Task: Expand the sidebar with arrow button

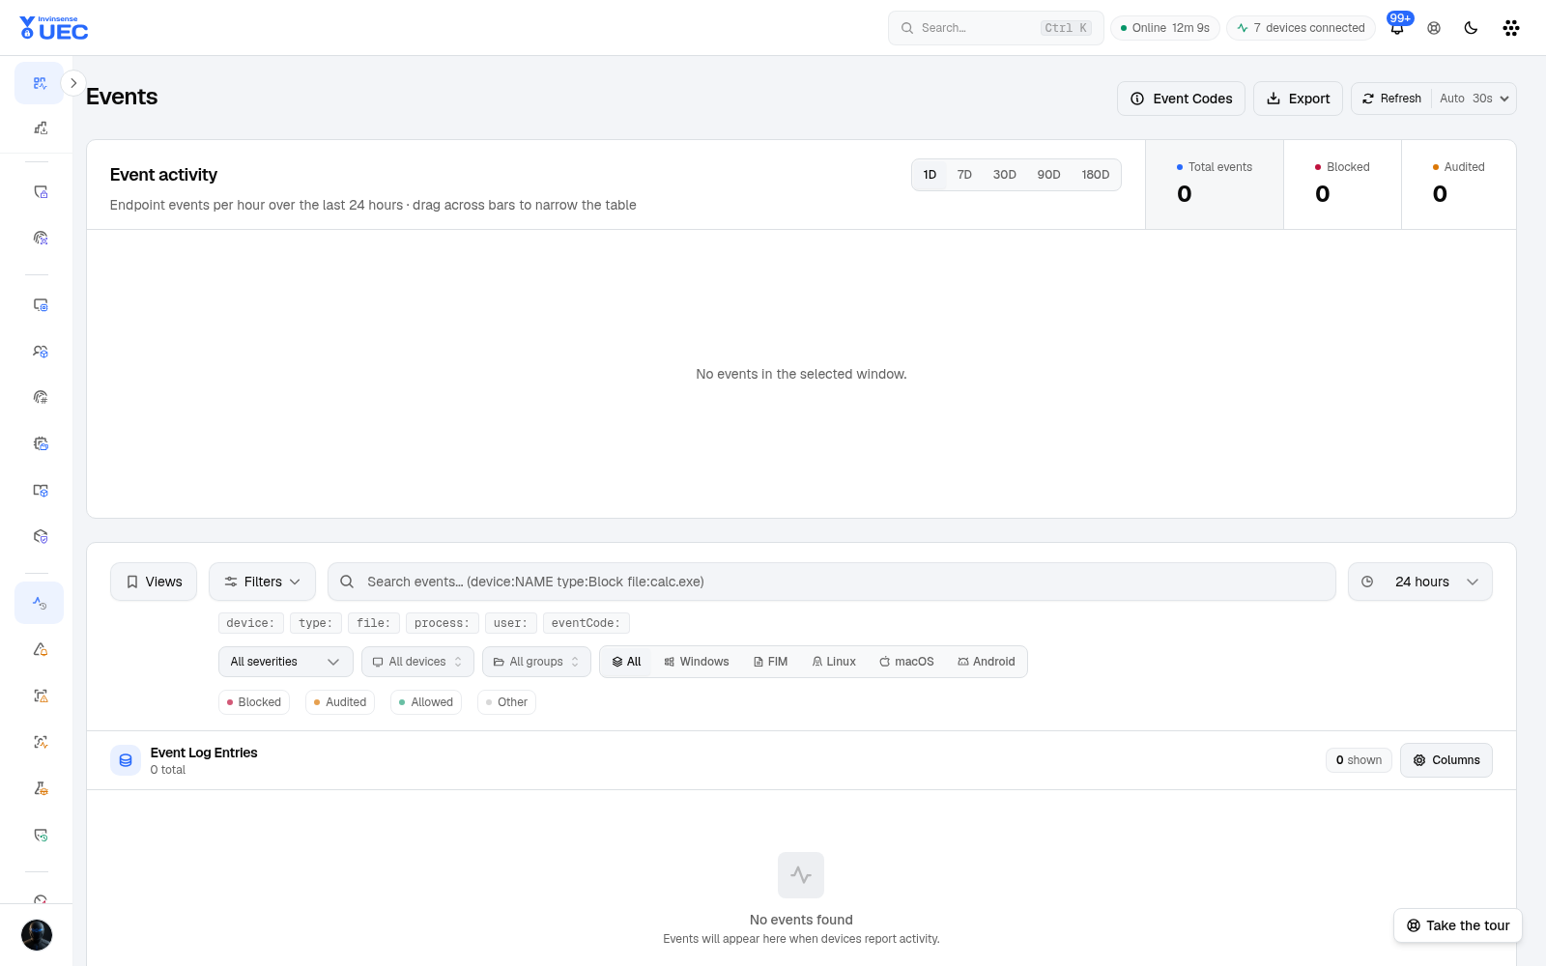Action: [x=73, y=83]
